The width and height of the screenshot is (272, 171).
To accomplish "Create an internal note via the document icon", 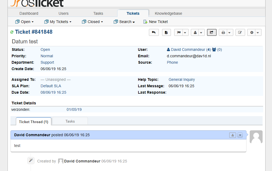I will tap(166, 32).
